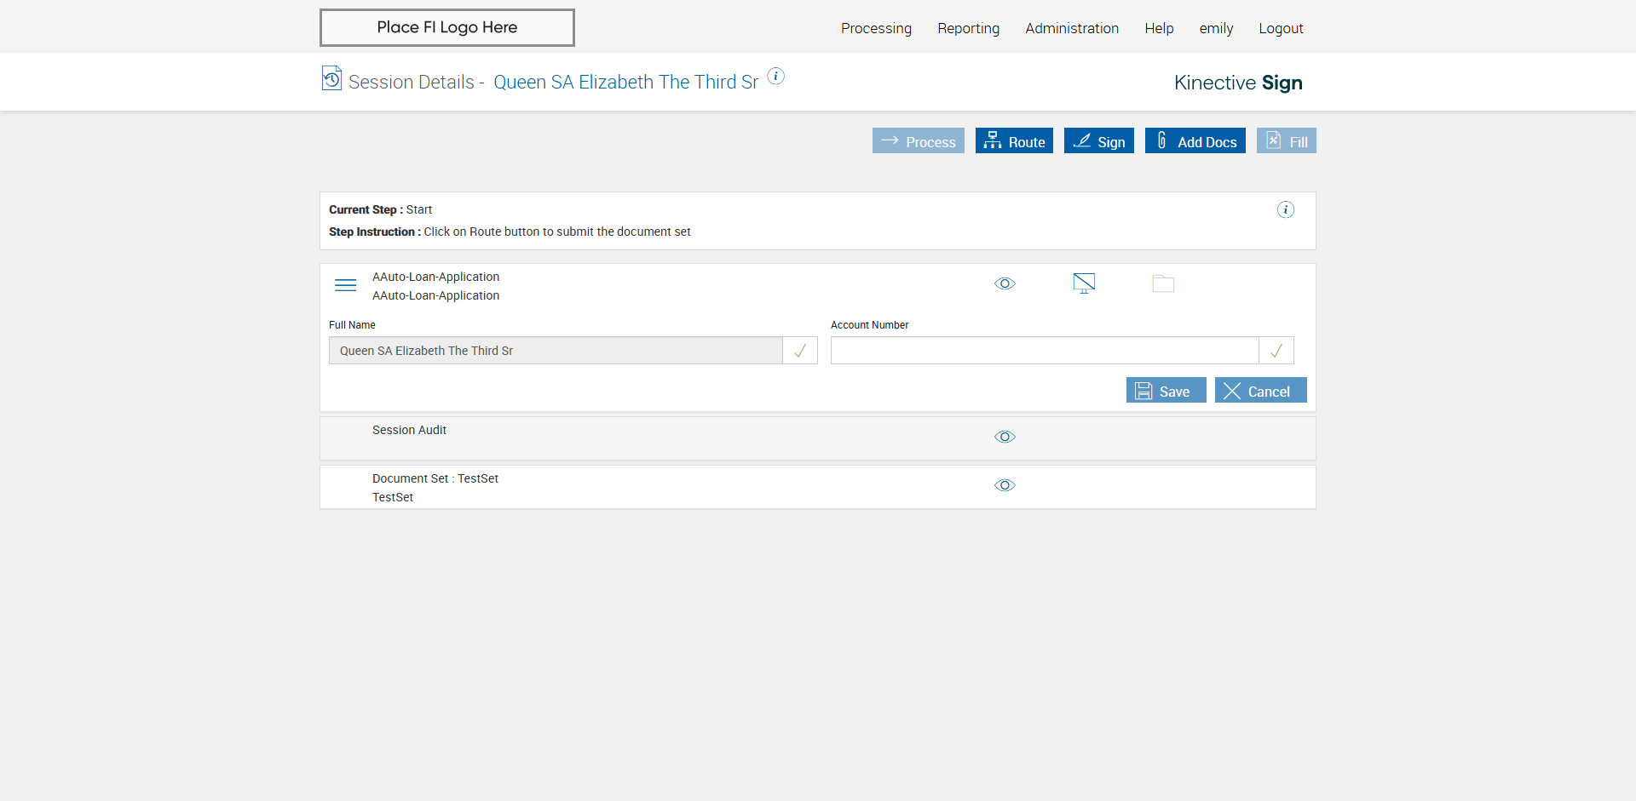Click the session history icon beside Session Details
Image resolution: width=1636 pixels, height=801 pixels.
coord(331,78)
